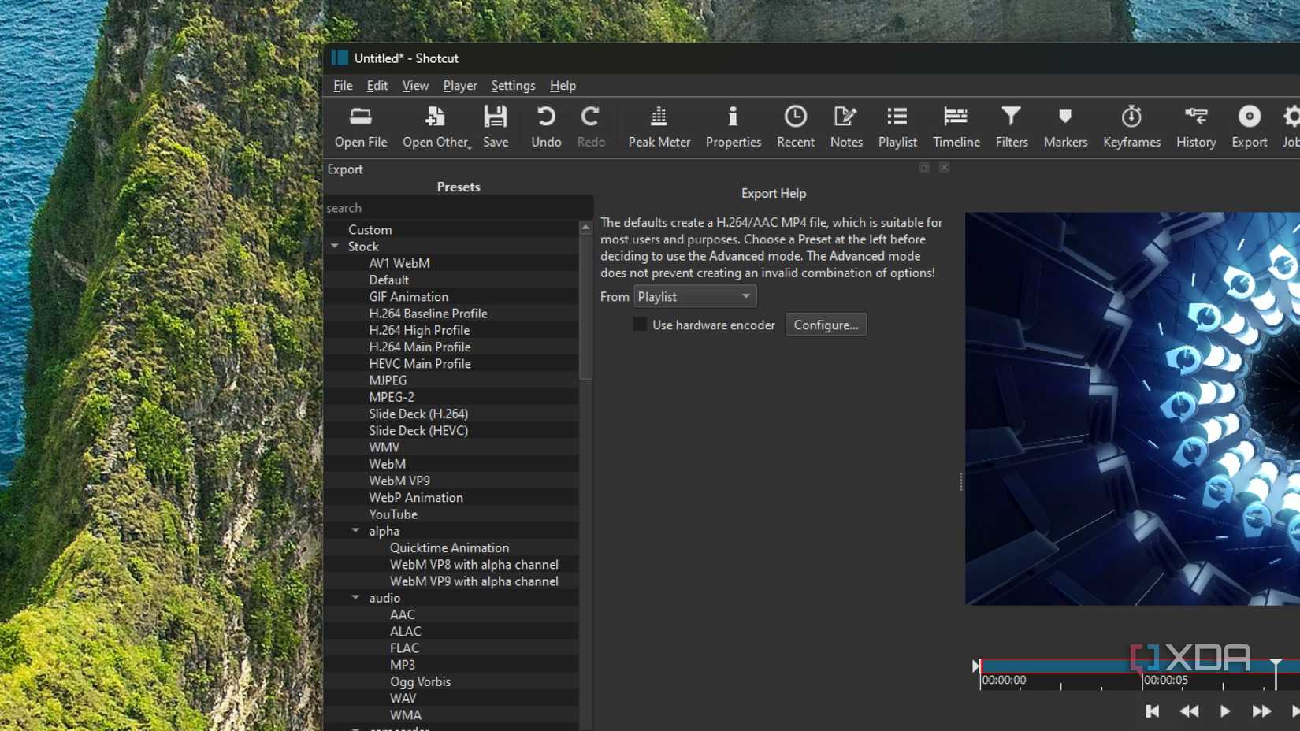This screenshot has height=731, width=1300.
Task: Select the Properties icon
Action: pyautogui.click(x=733, y=126)
